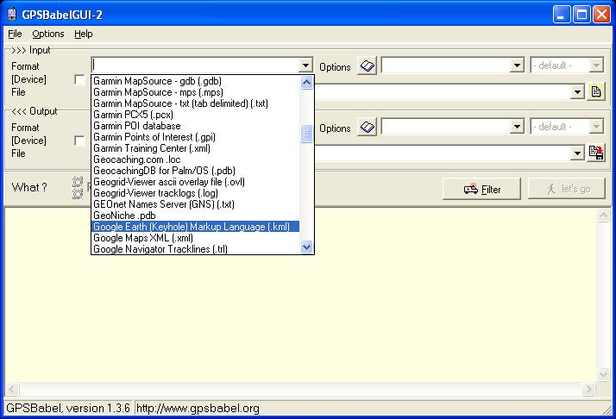
Task: Click format list scroll-up arrow
Action: [x=306, y=82]
